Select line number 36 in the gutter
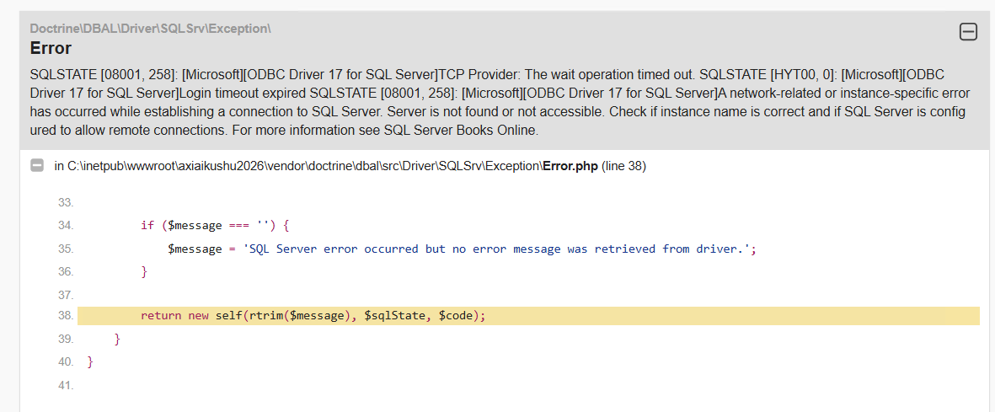This screenshot has height=412, width=995. tap(66, 272)
